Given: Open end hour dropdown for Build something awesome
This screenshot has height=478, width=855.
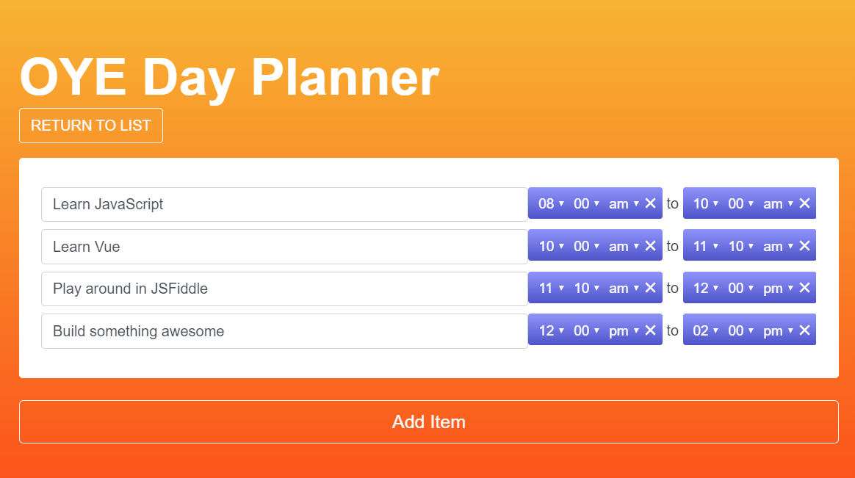Looking at the screenshot, I should [705, 330].
